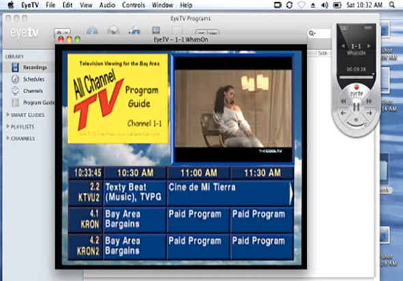This screenshot has width=403, height=281.
Task: Click the 4.2 KRON2 channel cell
Action: pos(86,246)
